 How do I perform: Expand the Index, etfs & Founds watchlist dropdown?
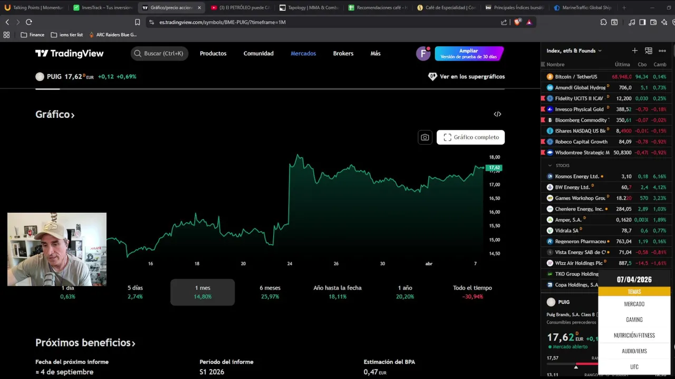click(574, 51)
